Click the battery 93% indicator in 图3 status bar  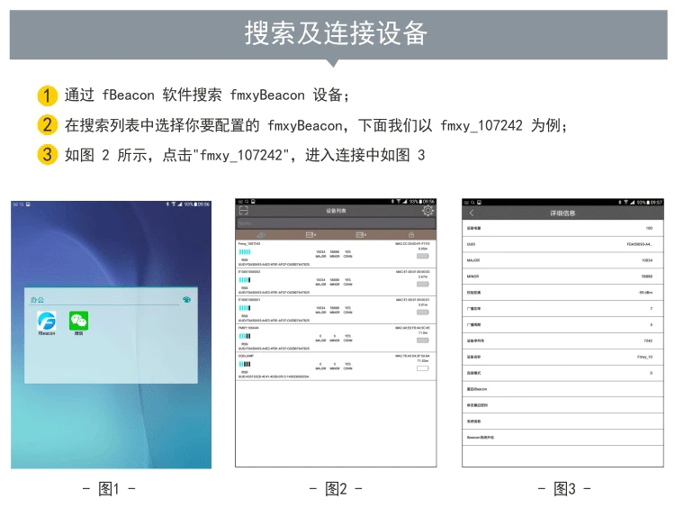pos(643,202)
